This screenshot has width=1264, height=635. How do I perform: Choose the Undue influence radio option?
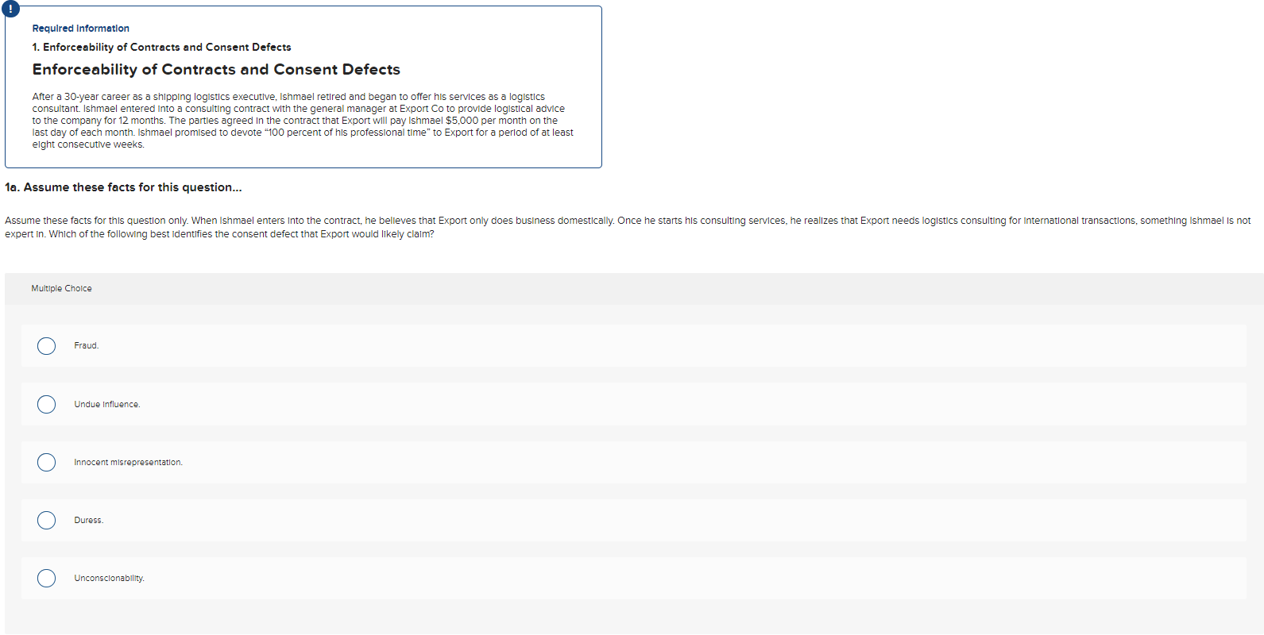point(47,405)
